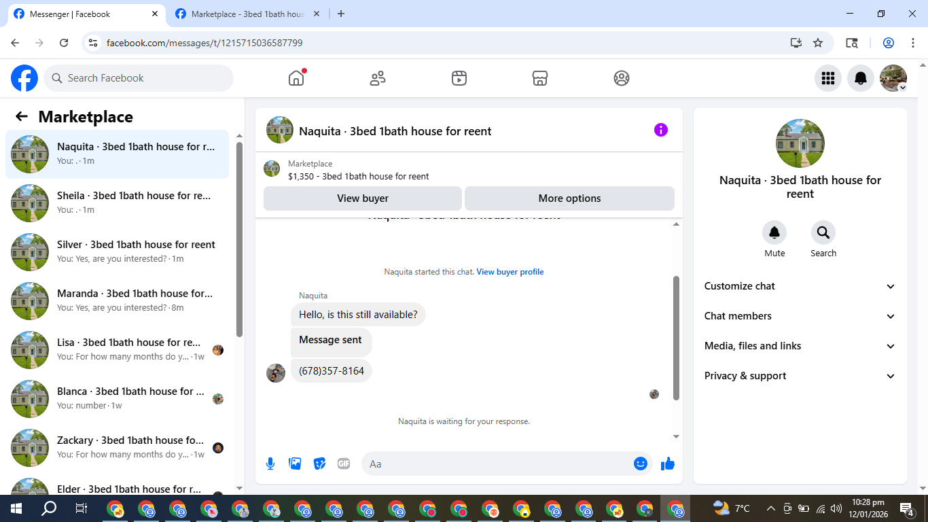
Task: Open Windows taskbar search
Action: [x=49, y=508]
